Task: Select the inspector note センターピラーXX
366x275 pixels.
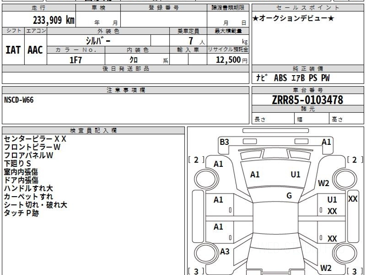Action: [x=35, y=139]
